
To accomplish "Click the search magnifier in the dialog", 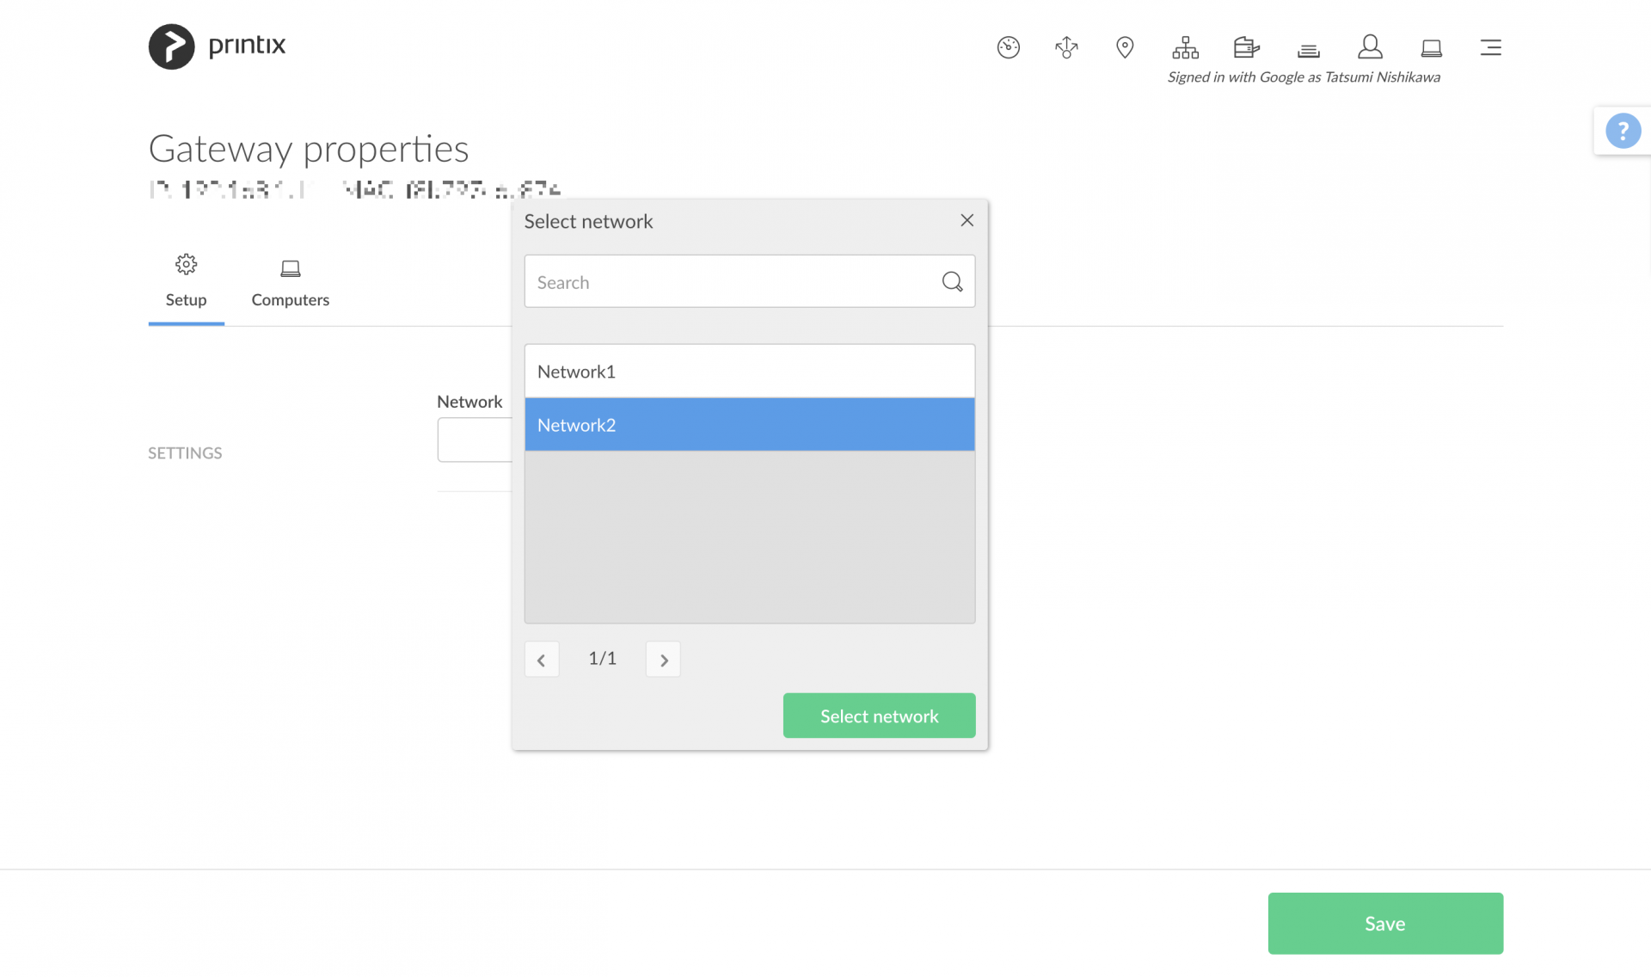I will click(951, 281).
